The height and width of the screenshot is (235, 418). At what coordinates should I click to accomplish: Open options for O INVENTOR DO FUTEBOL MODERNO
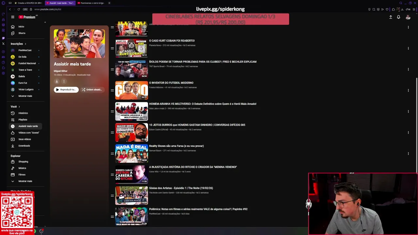408,90
